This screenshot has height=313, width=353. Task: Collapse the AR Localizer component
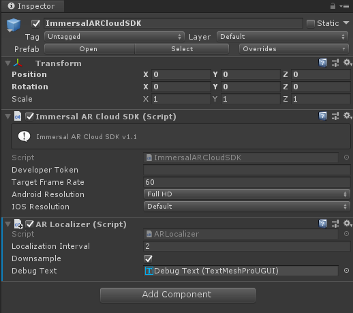pyautogui.click(x=8, y=224)
